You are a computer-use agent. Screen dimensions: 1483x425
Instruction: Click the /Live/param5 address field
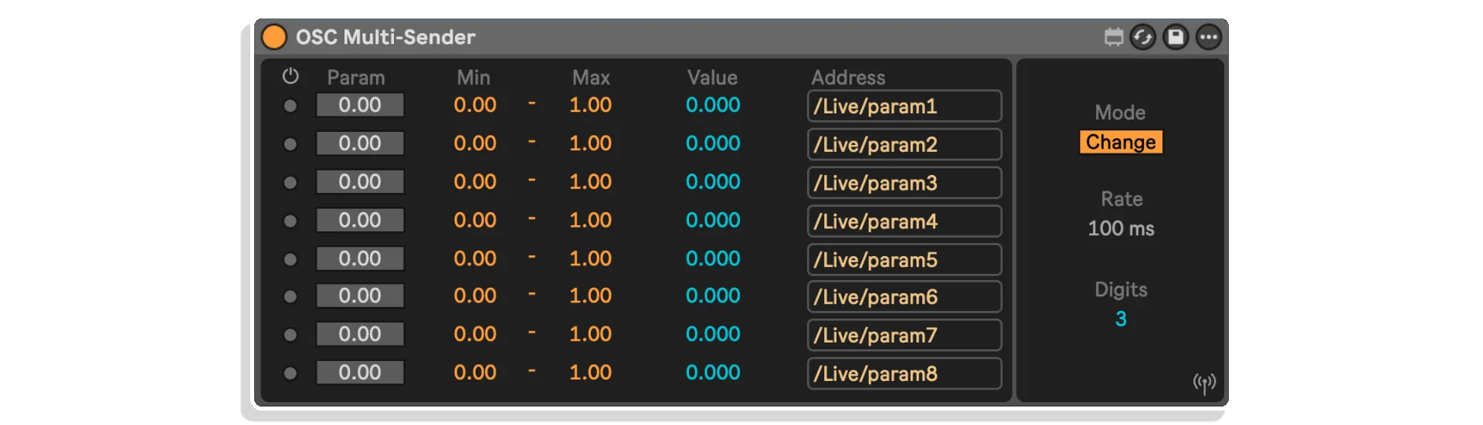(x=904, y=260)
